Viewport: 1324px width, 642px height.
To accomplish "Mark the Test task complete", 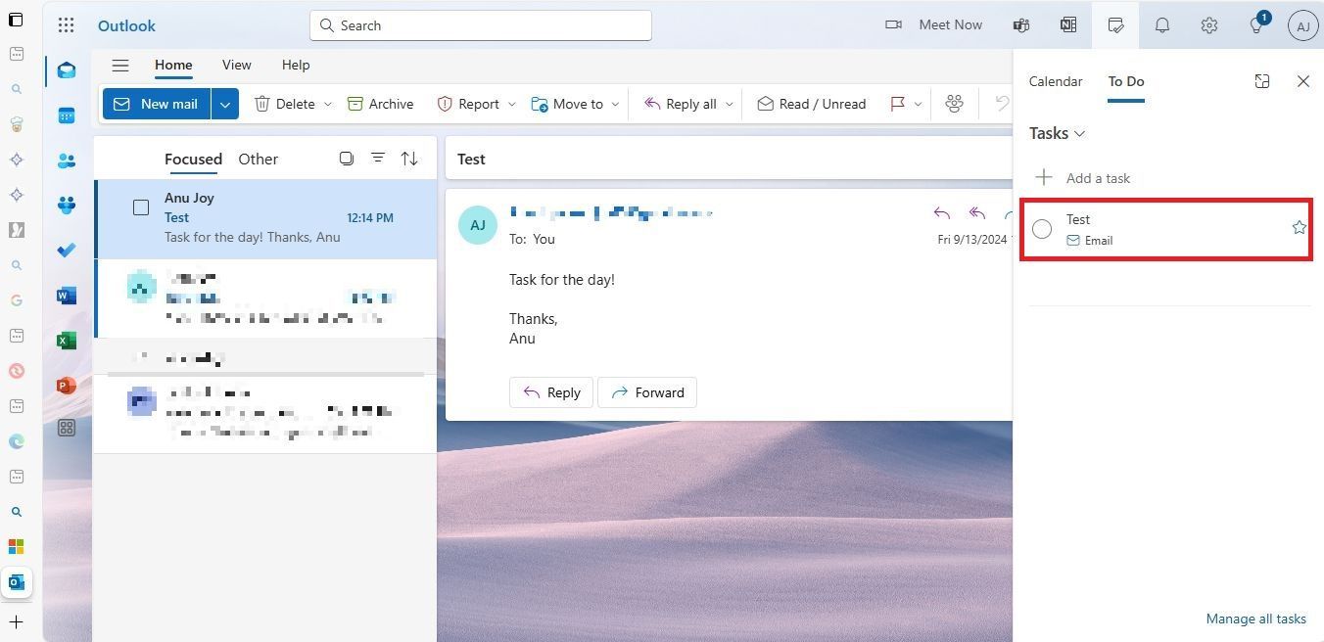I will pyautogui.click(x=1042, y=229).
